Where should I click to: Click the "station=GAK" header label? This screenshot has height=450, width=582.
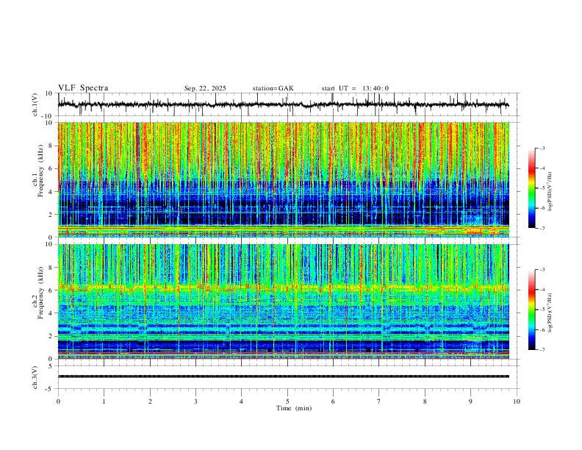tap(273, 88)
